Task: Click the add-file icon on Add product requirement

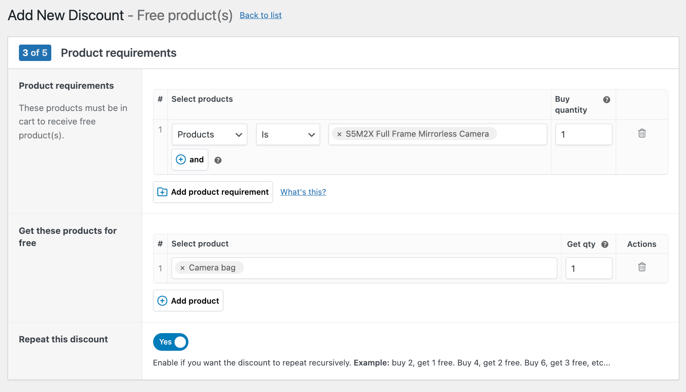Action: click(162, 192)
